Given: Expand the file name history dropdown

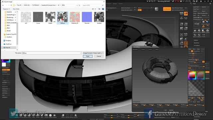Looking at the screenshot, I should click(x=81, y=53).
